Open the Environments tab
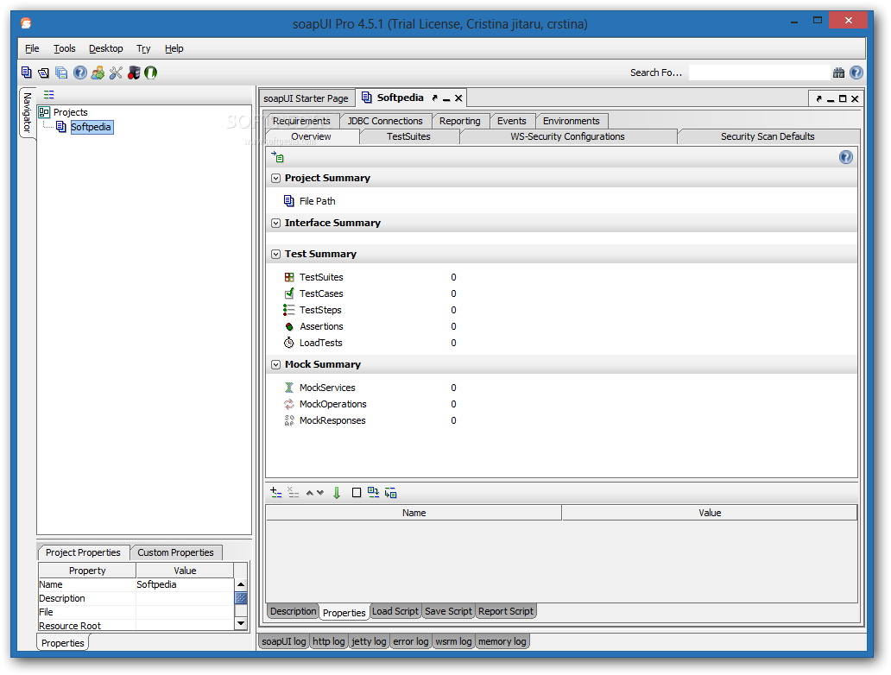 [571, 121]
